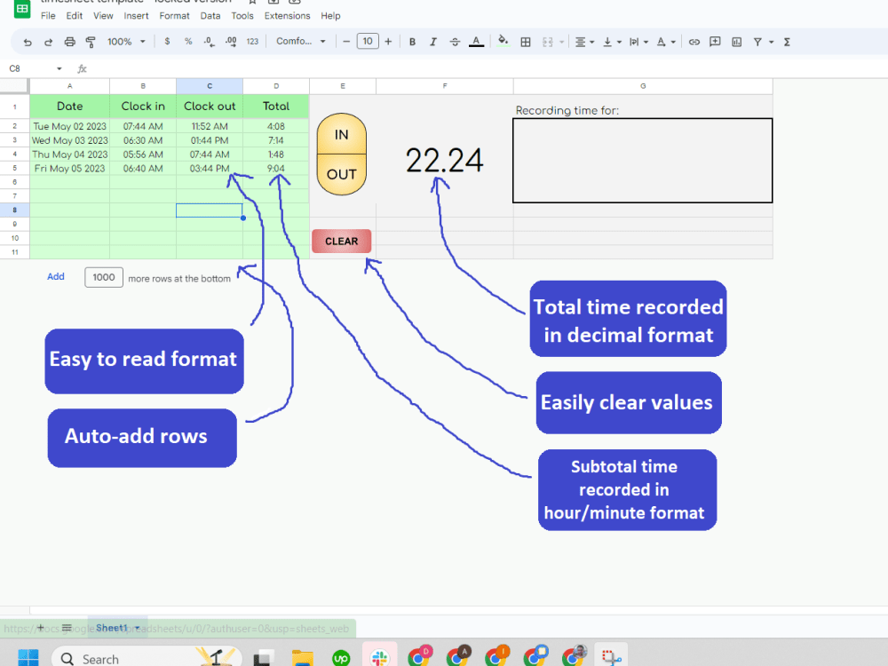This screenshot has height=666, width=888.
Task: Print the spreadsheet via printer icon
Action: [x=69, y=42]
